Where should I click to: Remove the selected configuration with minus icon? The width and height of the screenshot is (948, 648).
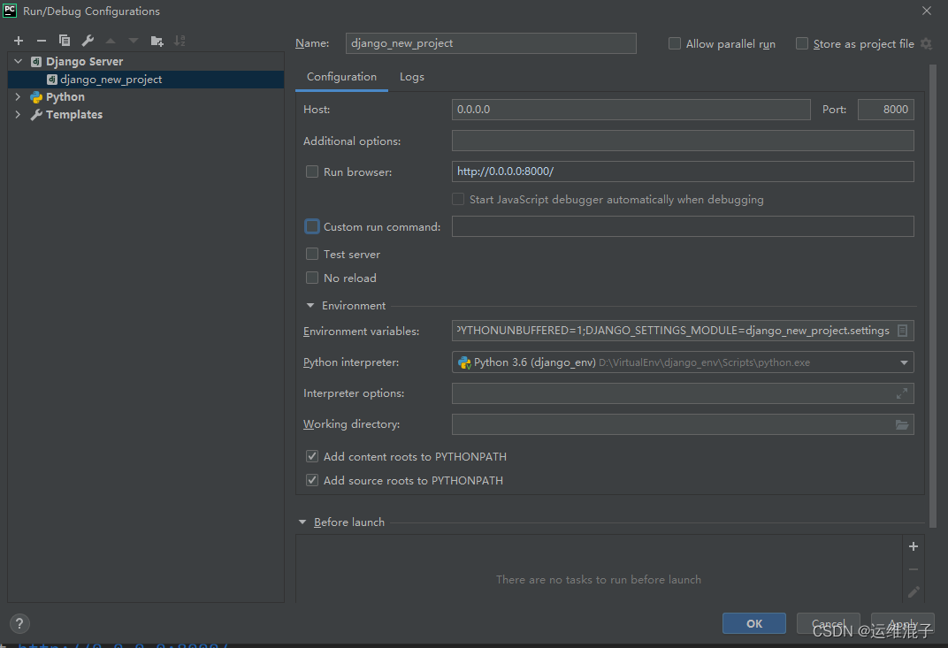tap(41, 41)
